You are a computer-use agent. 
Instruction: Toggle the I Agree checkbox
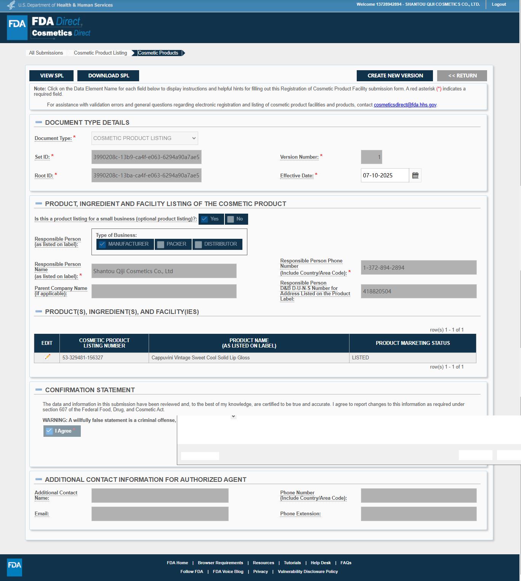pos(49,431)
